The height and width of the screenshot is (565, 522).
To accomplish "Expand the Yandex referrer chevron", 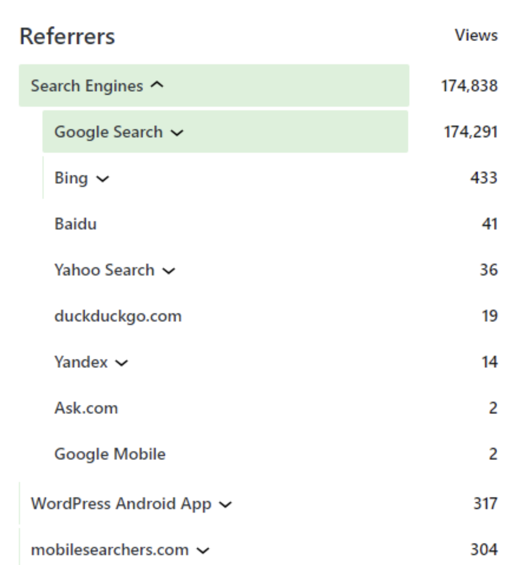I will tap(122, 363).
